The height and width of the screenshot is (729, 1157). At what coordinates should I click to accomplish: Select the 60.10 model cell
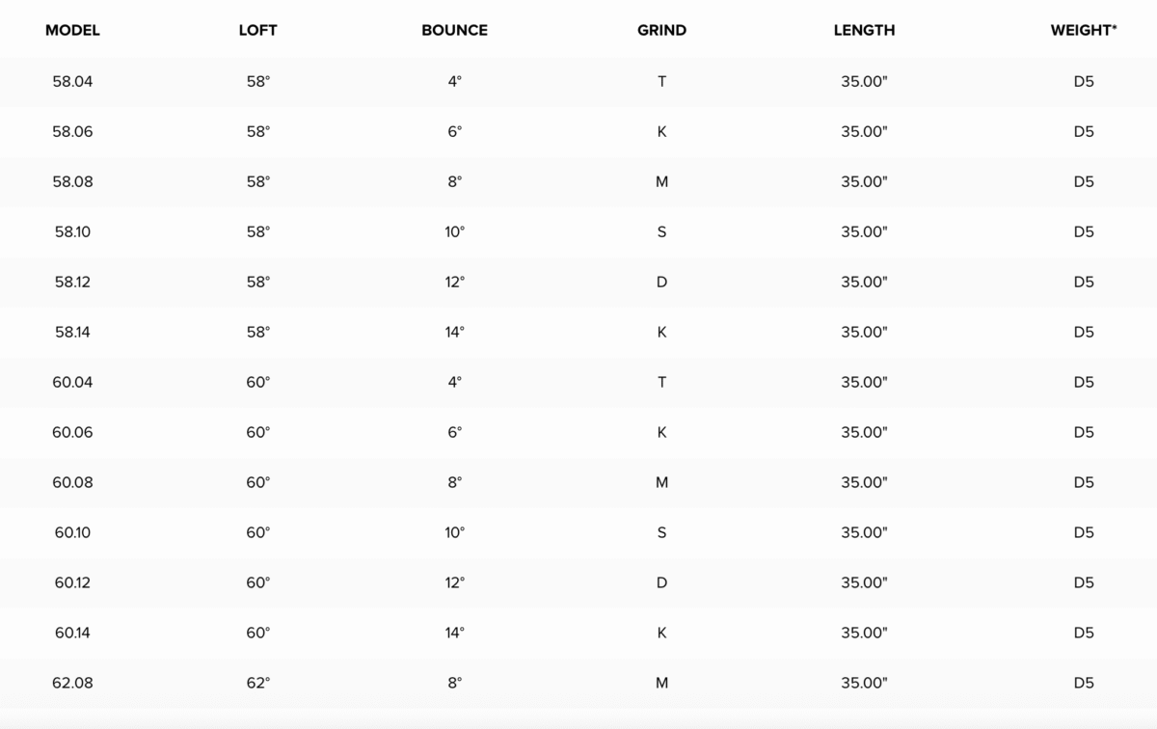pyautogui.click(x=72, y=532)
